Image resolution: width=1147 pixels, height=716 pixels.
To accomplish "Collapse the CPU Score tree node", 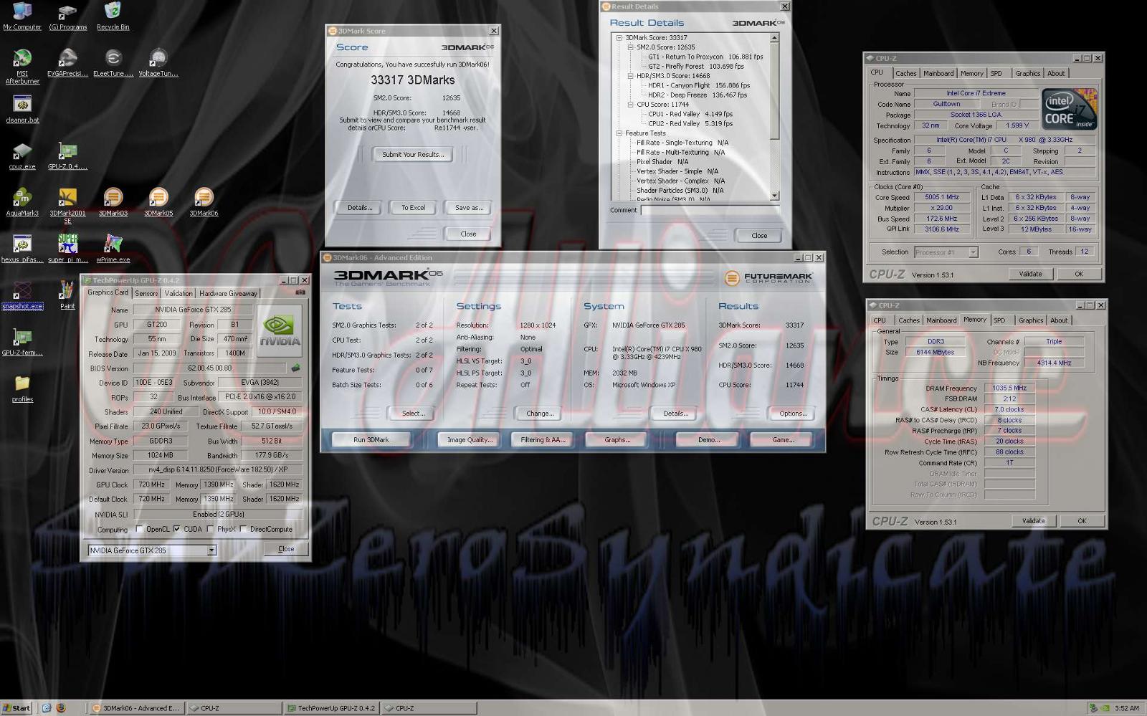I will click(631, 105).
